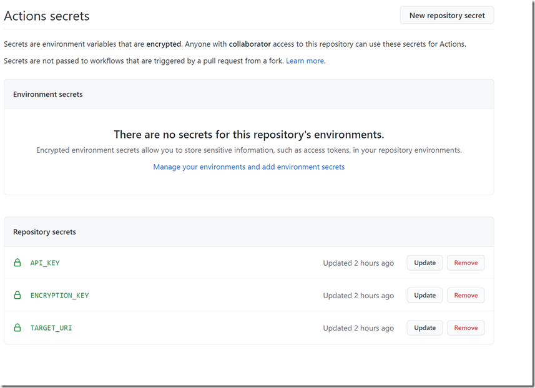The width and height of the screenshot is (535, 388).
Task: Update the API_KEY secret
Action: [425, 263]
